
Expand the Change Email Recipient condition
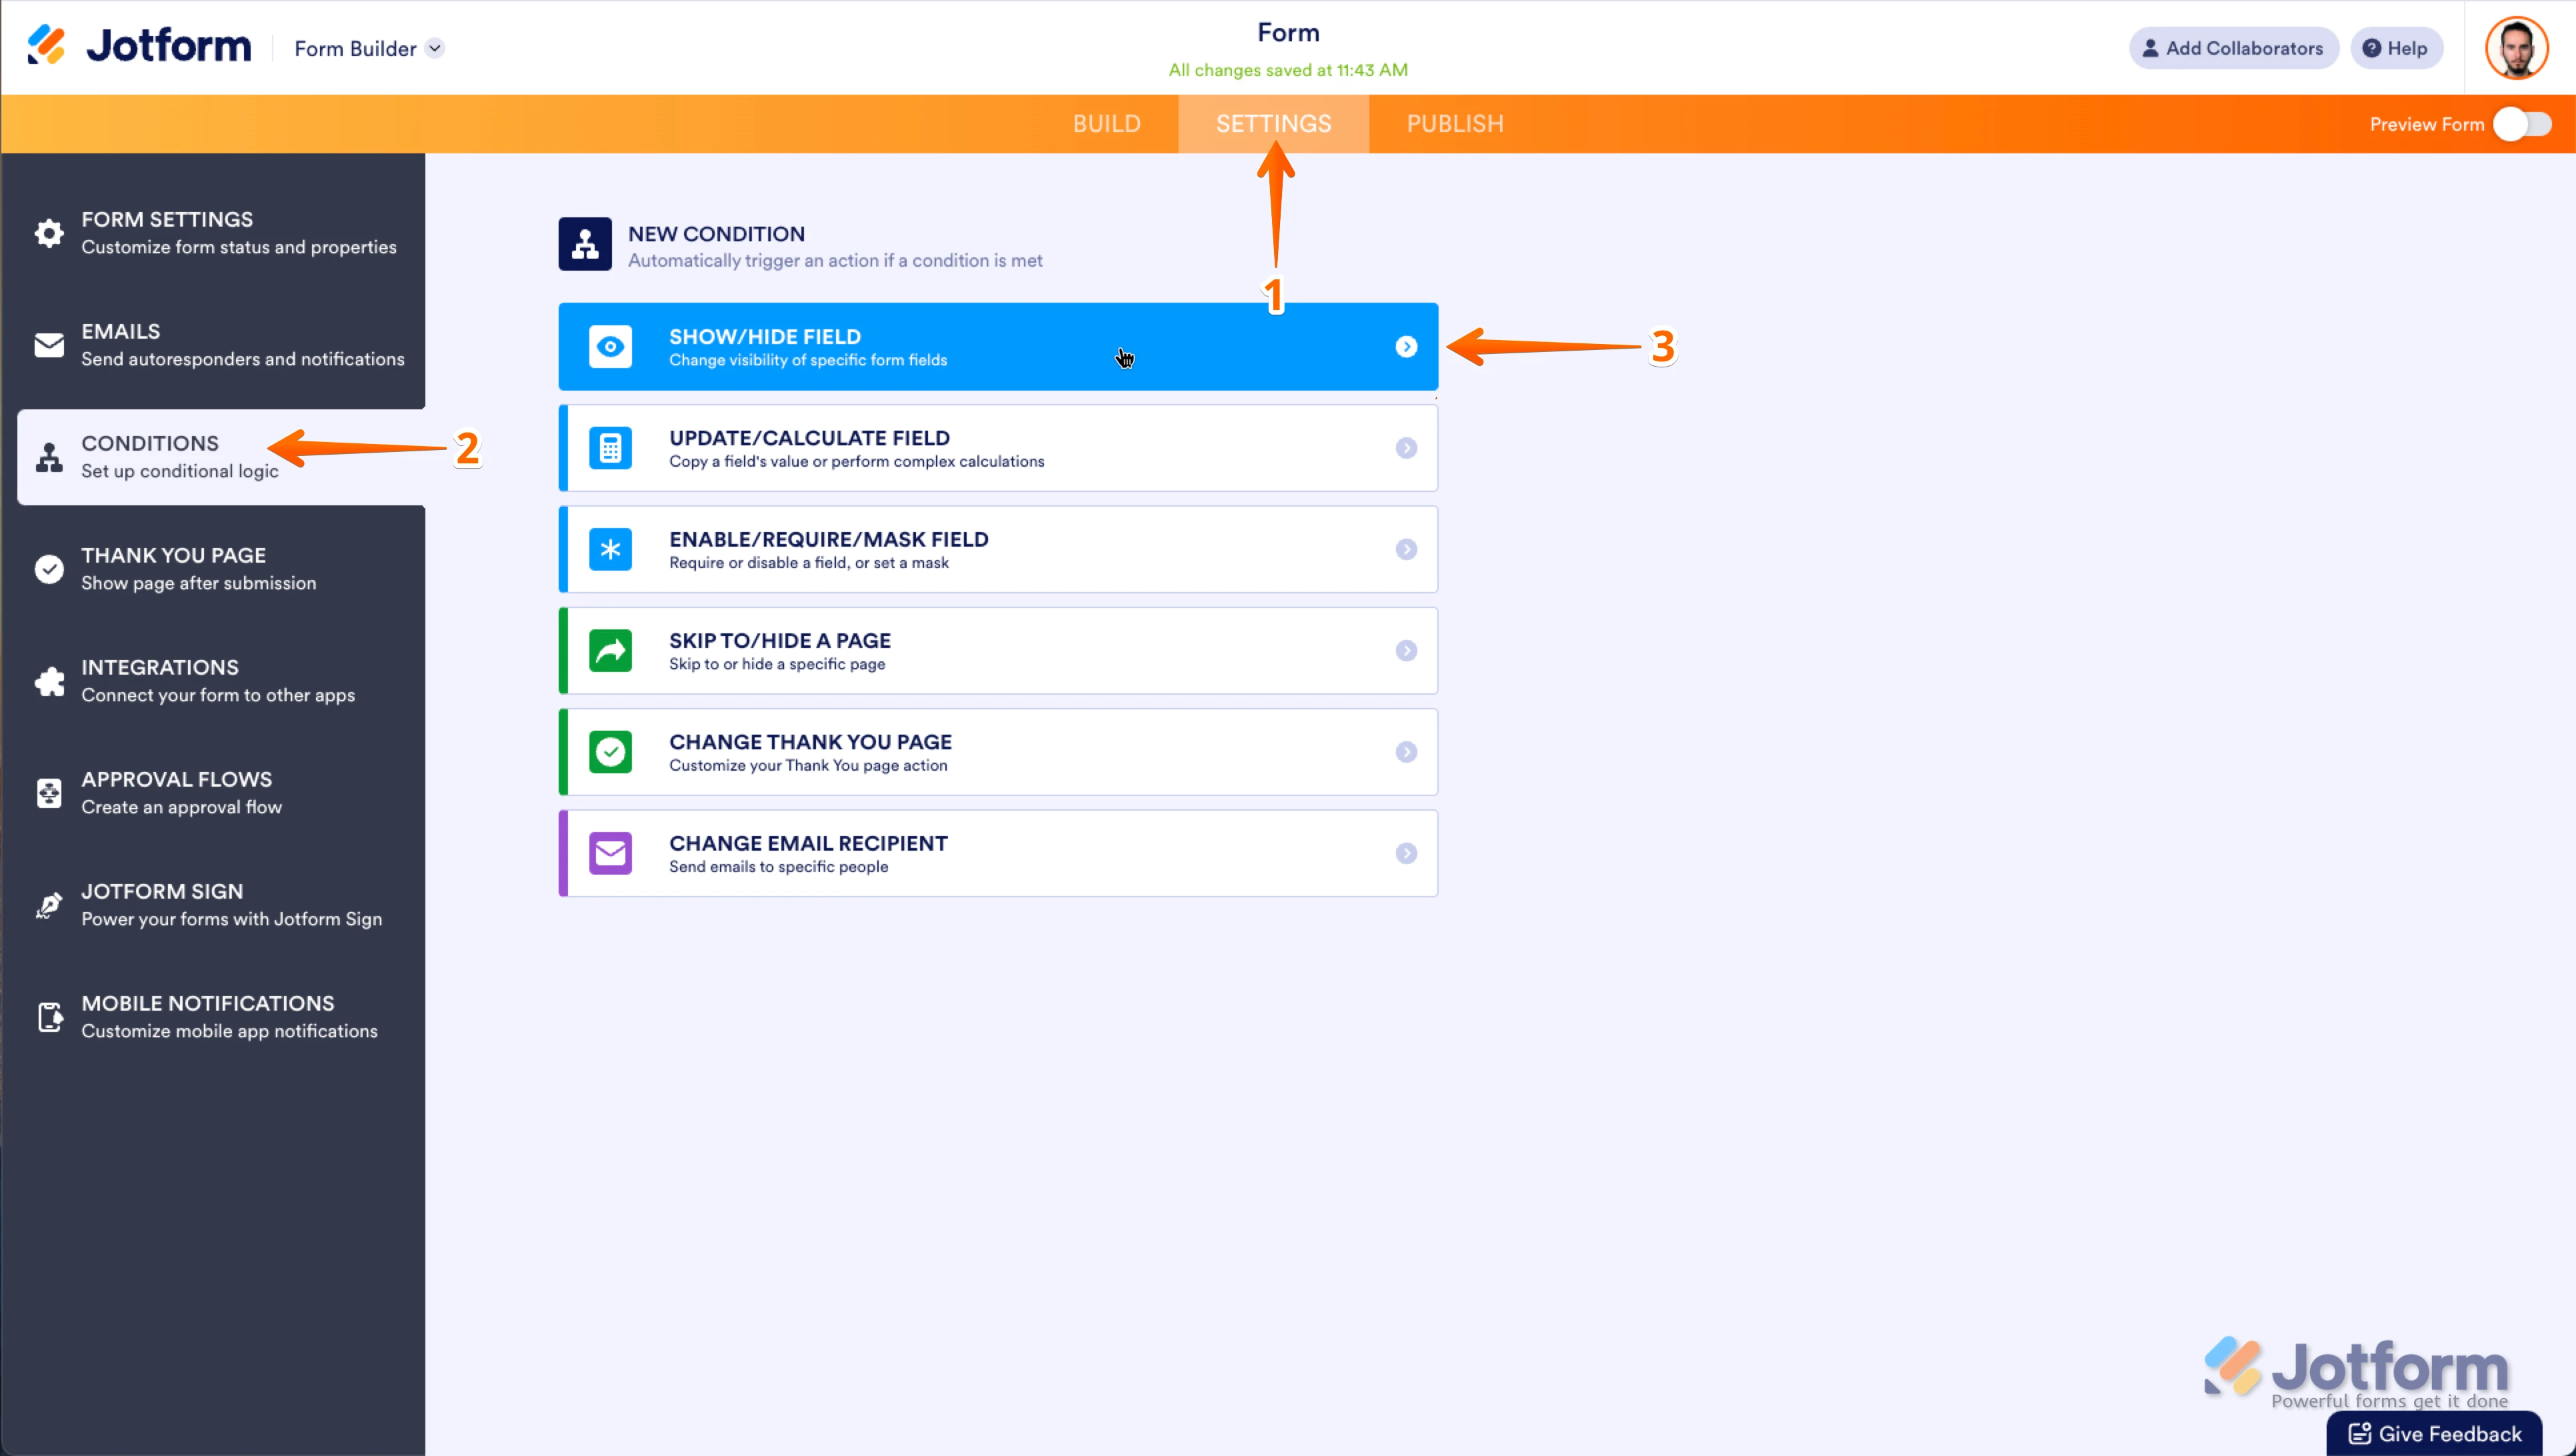tap(1407, 853)
